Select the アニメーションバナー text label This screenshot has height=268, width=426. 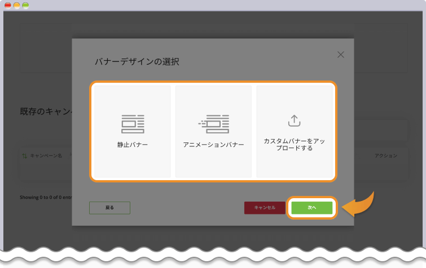click(214, 145)
